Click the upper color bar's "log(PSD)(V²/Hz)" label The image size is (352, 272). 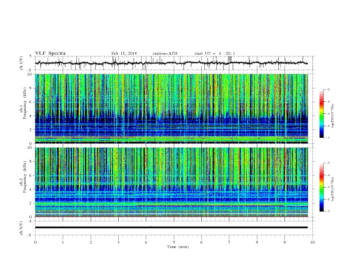(333, 116)
